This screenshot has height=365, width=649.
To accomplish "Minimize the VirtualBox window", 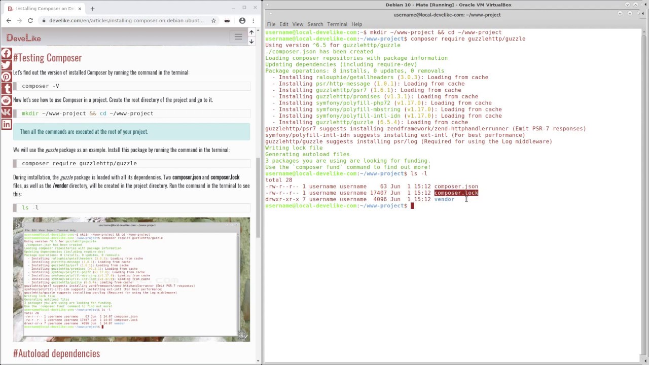I will [627, 5].
